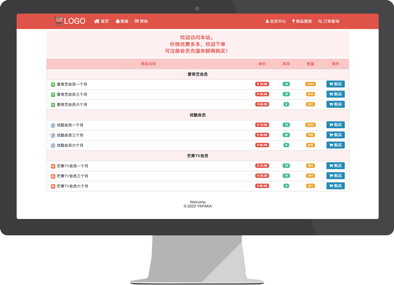The image size is (394, 285).
Task: Click the ¥60.00 price badge for 优酷会员六个月
Action: [x=262, y=145]
